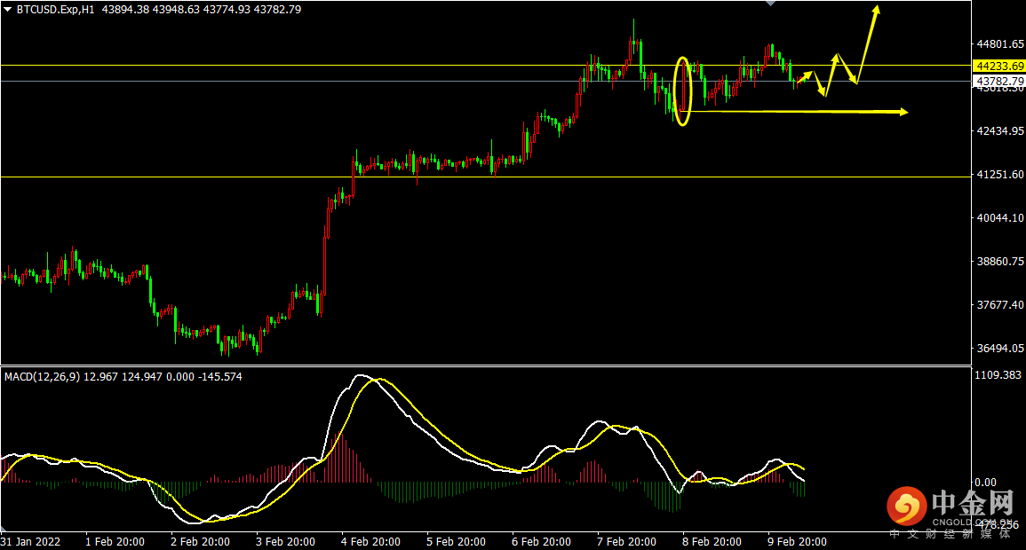
Task: Click the BTCUSD.Exp,H1 chart title
Action: point(56,10)
